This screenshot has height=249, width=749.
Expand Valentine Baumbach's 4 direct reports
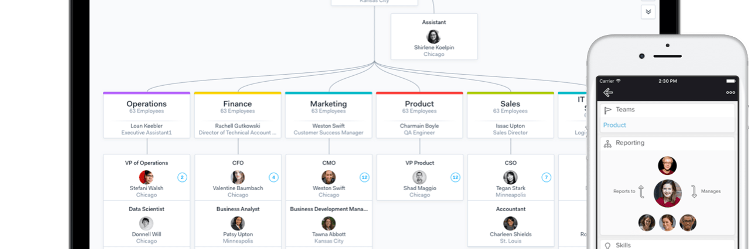(x=273, y=177)
